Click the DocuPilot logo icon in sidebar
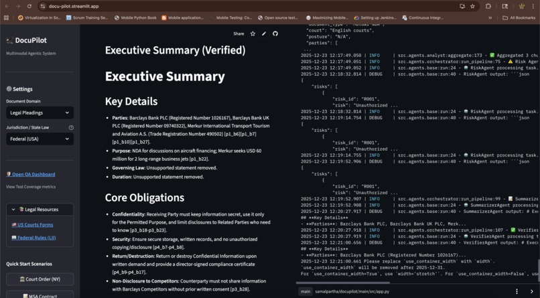Viewport: 540px width, 298px height. click(9, 41)
